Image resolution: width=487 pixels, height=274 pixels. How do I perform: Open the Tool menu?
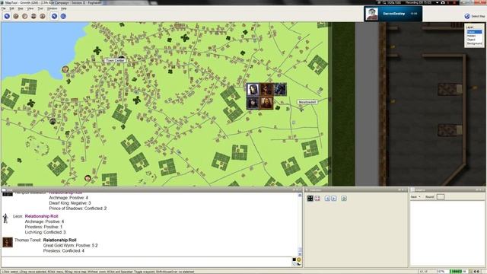(x=40, y=8)
